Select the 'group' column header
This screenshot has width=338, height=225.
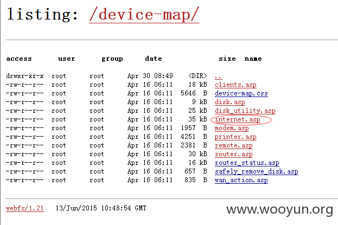click(112, 59)
